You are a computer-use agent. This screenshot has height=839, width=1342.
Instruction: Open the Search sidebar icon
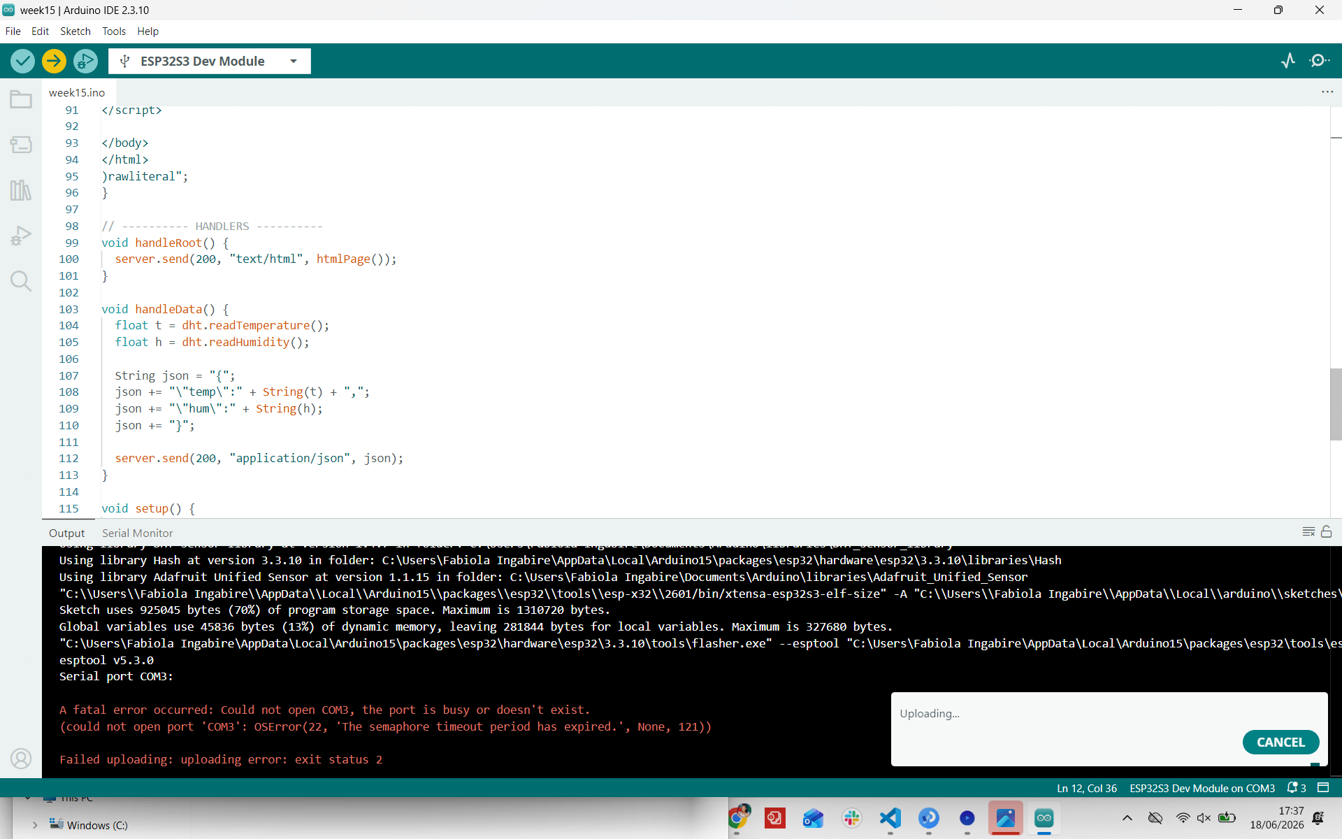pos(21,281)
